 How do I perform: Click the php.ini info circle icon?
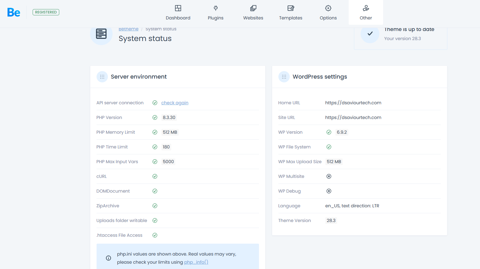coord(108,258)
